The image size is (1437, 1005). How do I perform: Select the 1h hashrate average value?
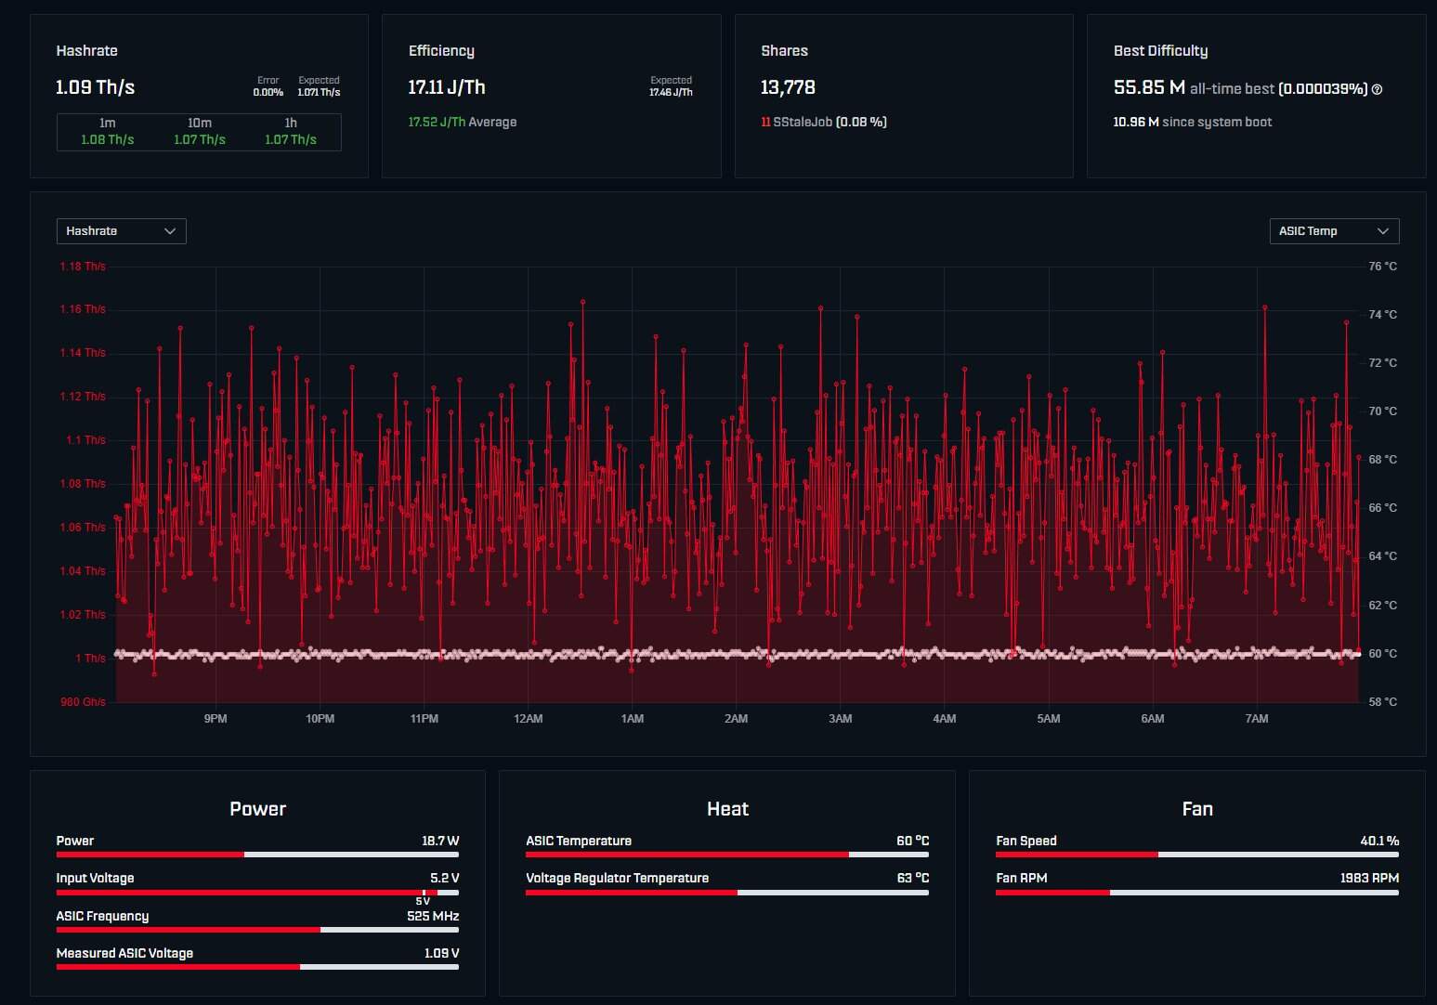291,139
